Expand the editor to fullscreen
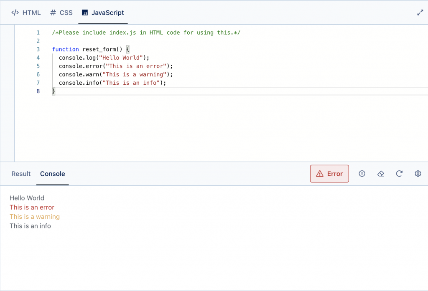 coord(420,13)
